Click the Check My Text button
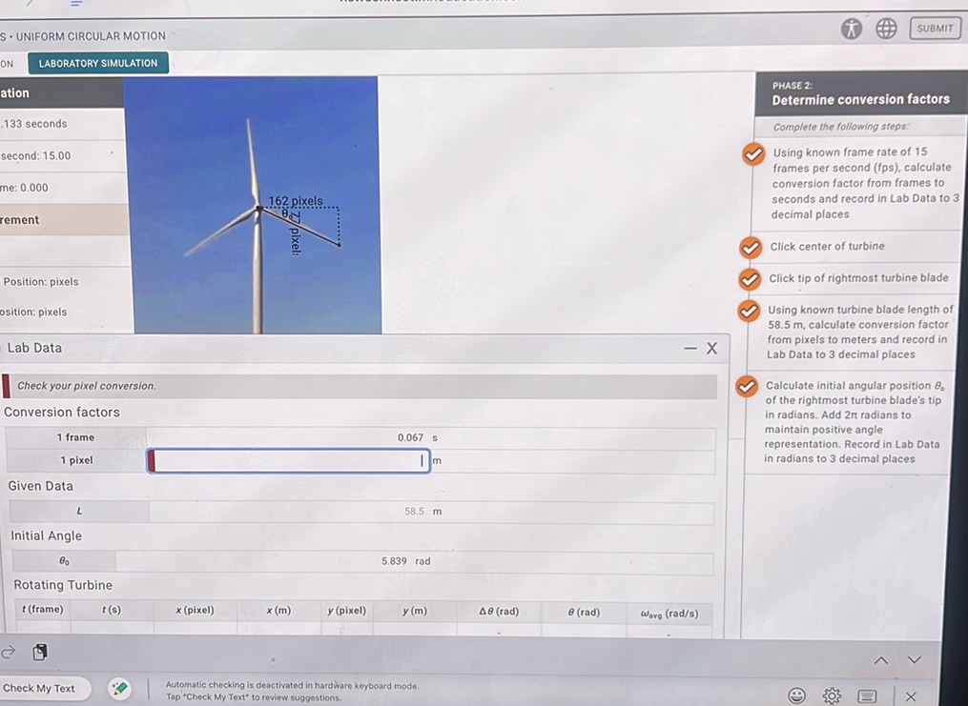This screenshot has height=706, width=968. 39,688
